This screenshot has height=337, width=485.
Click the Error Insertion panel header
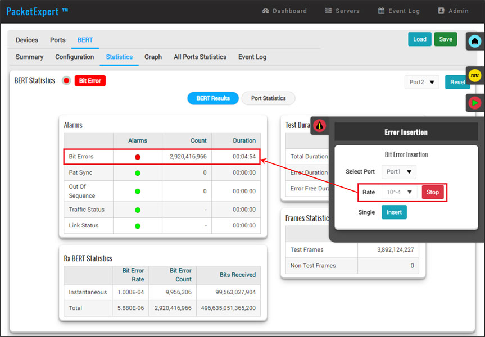click(406, 132)
